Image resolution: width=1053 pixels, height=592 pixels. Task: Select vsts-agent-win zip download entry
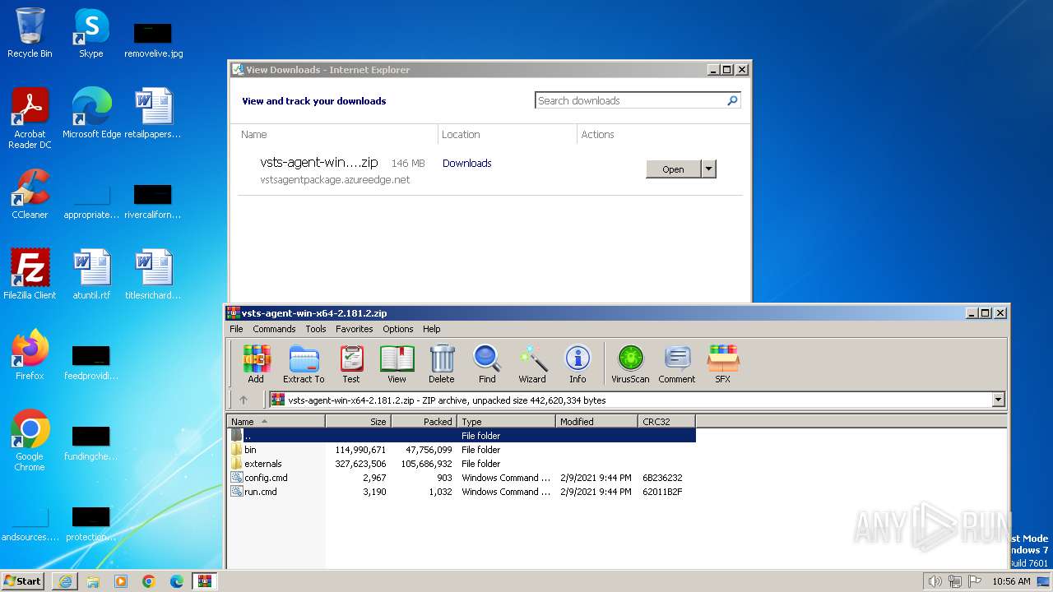pyautogui.click(x=489, y=170)
